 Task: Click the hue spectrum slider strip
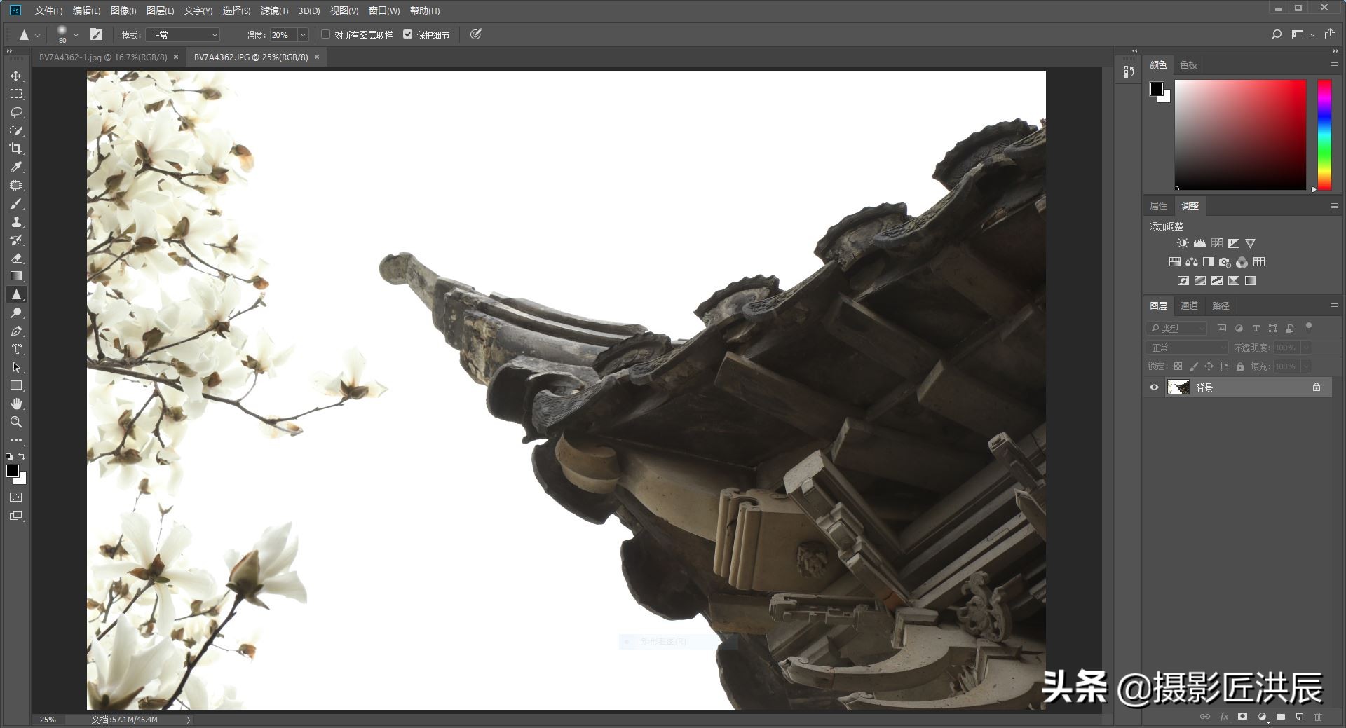pos(1324,134)
